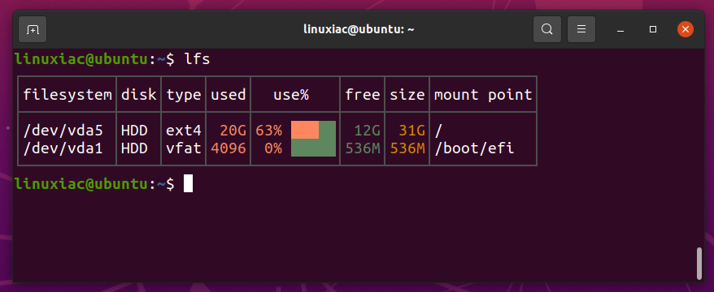Viewport: 714px width, 292px height.
Task: Click the terminal scrollbar handle
Action: [x=699, y=264]
